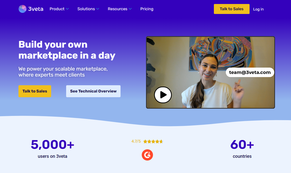Image resolution: width=291 pixels, height=173 pixels.
Task: Open See Technical Overview
Action: pyautogui.click(x=93, y=91)
